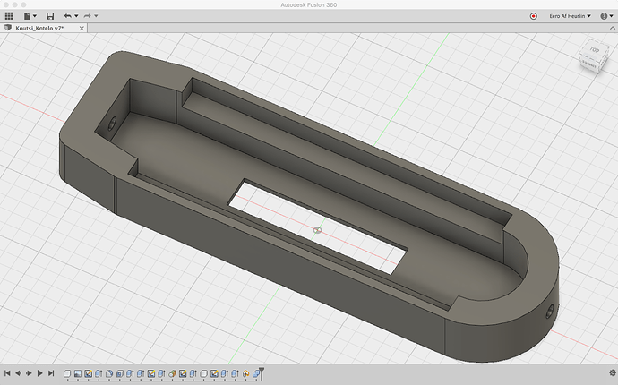The image size is (618, 385).
Task: Expand the Undo history dropdown arrow
Action: click(77, 16)
